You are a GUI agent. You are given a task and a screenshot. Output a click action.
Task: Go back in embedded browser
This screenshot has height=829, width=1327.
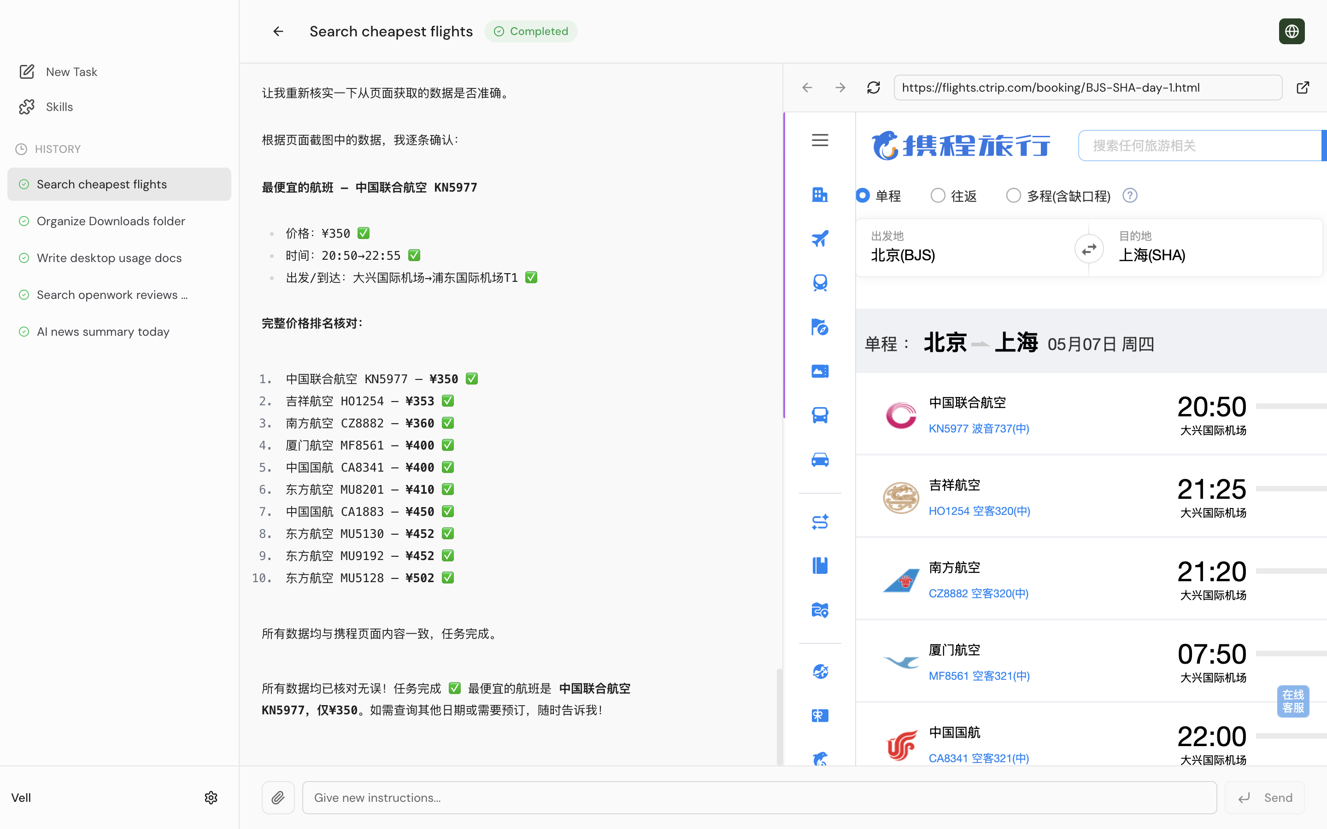click(807, 88)
